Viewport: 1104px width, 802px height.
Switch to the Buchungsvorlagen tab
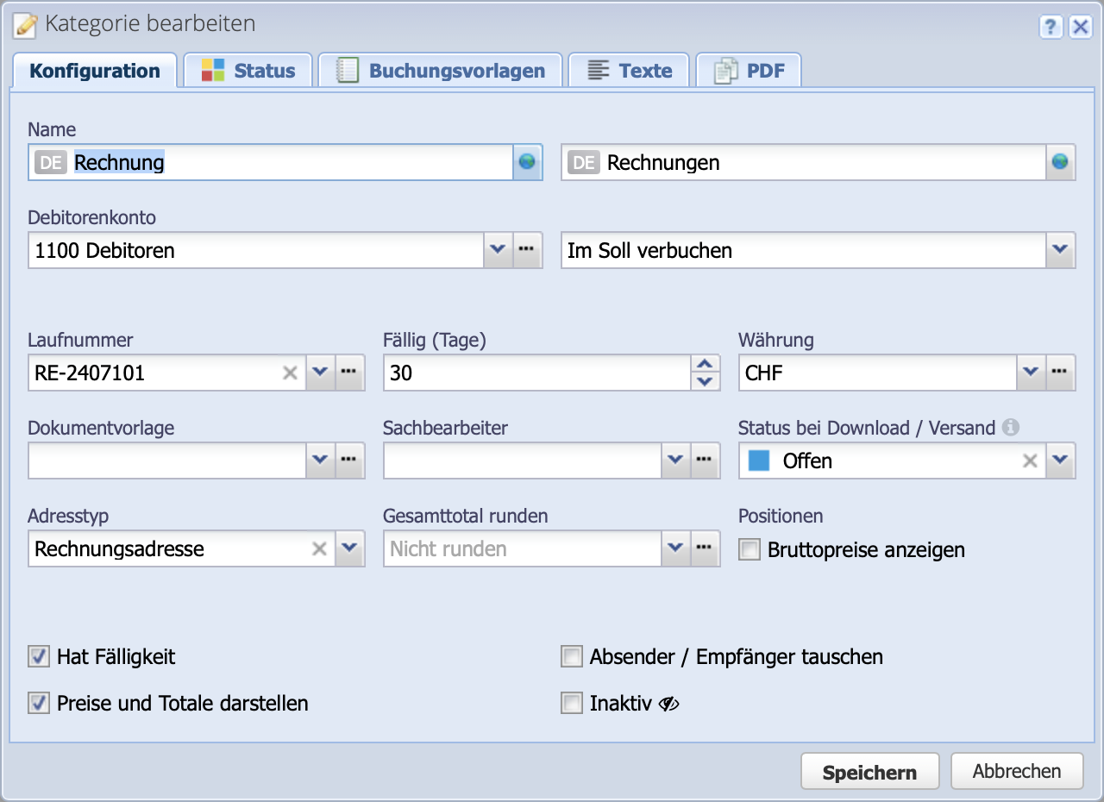tap(441, 71)
